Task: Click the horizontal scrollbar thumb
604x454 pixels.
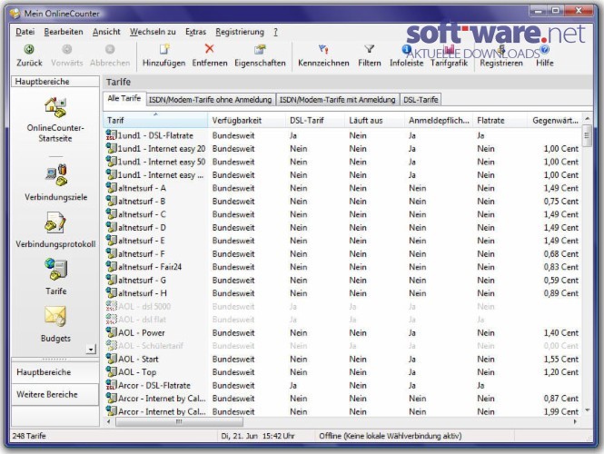Action: [179, 421]
